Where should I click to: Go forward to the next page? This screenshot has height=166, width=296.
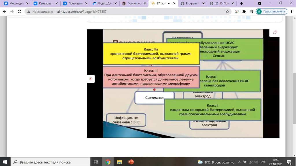coord(12,12)
